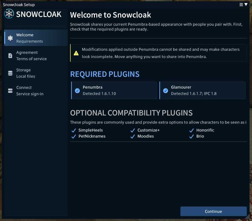Click the checkmark beside Honorific
Image resolution: width=252 pixels, height=221 pixels.
tap(192, 130)
